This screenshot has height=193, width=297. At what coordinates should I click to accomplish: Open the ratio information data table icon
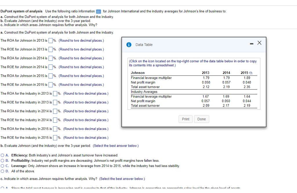[x=98, y=12]
